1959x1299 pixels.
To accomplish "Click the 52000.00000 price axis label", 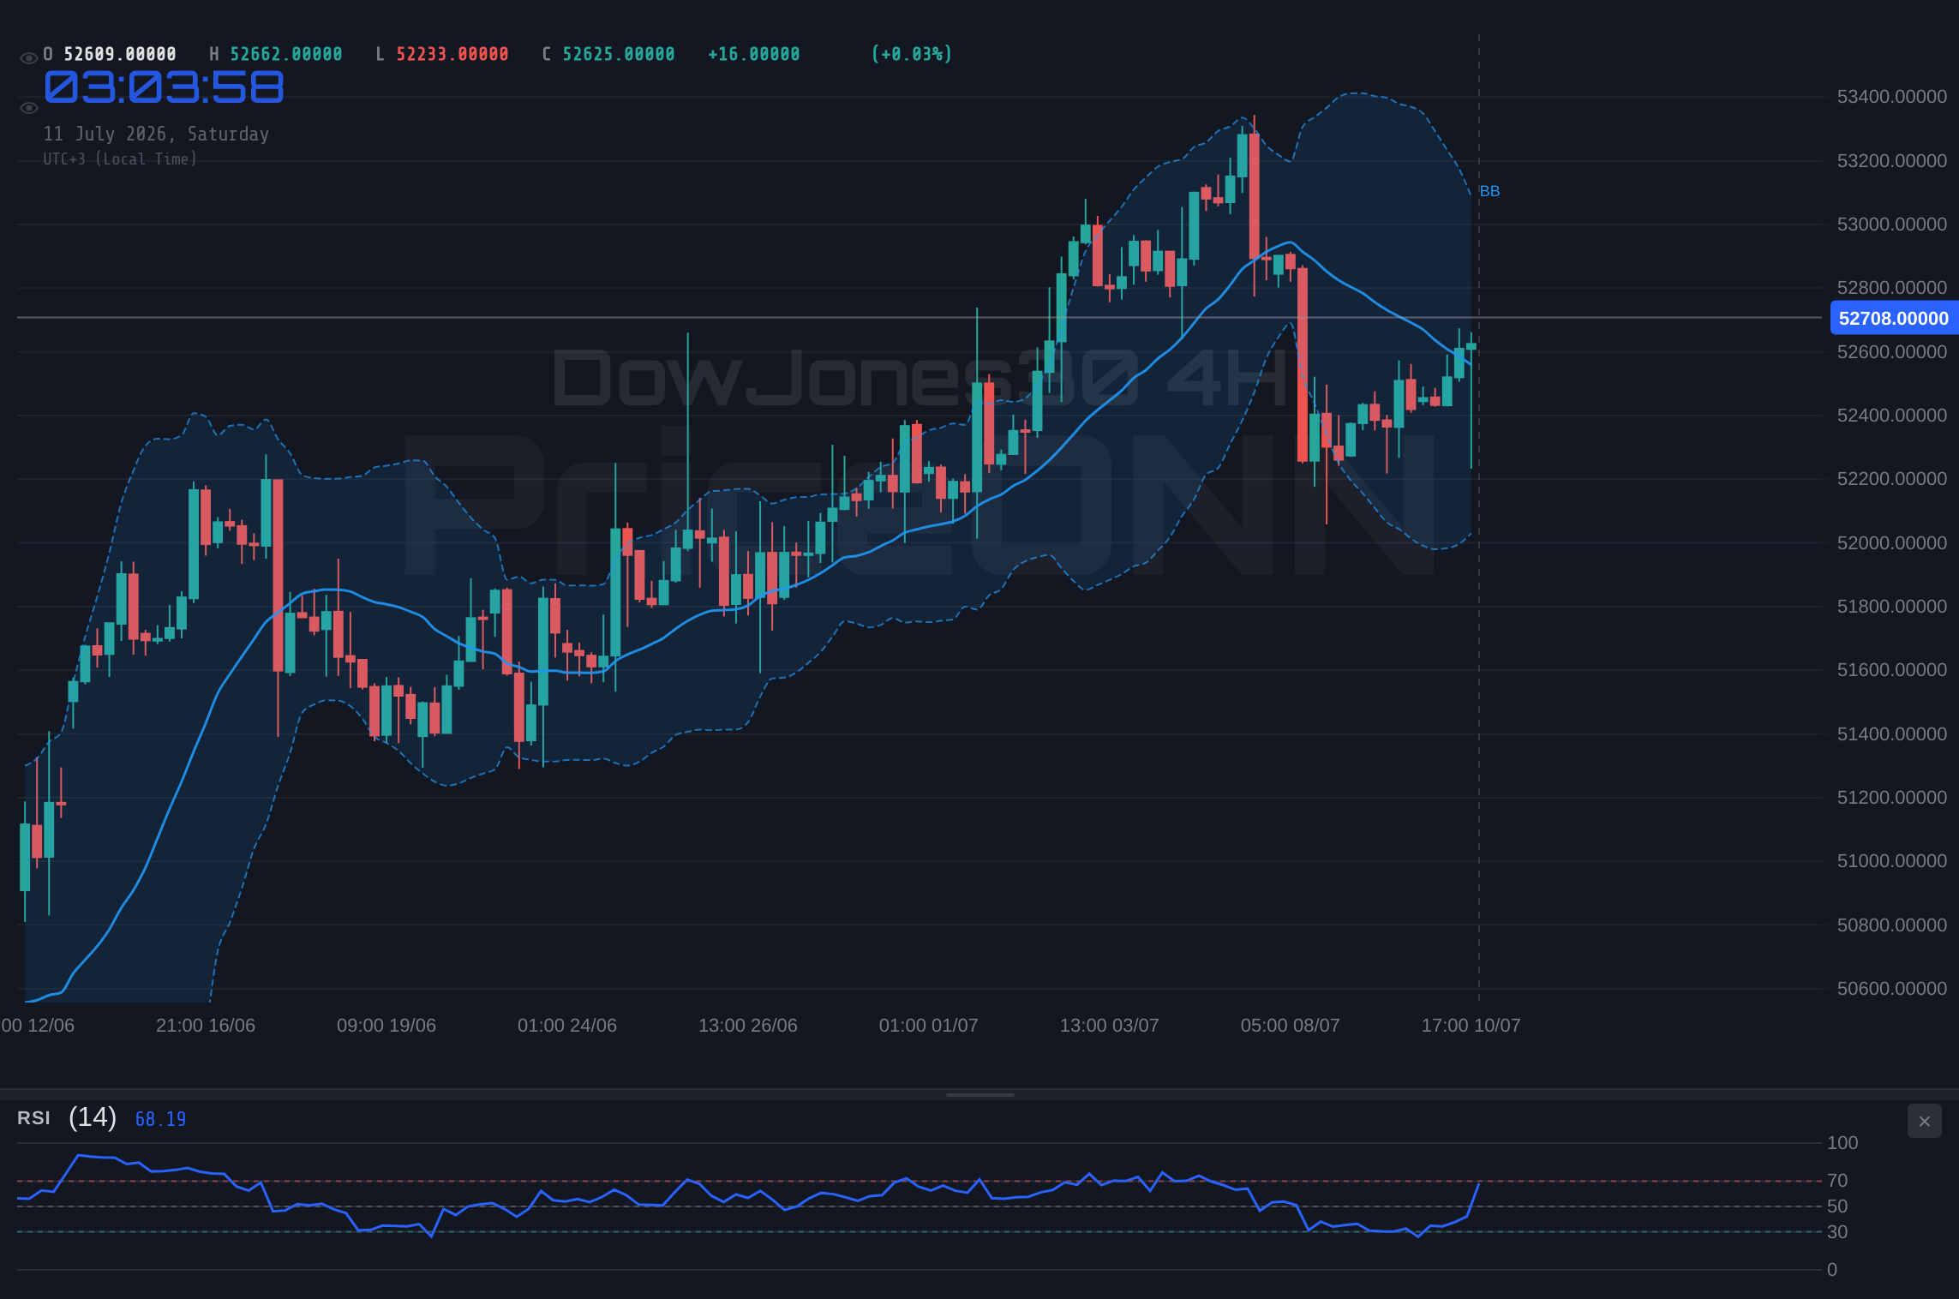I will [1891, 543].
